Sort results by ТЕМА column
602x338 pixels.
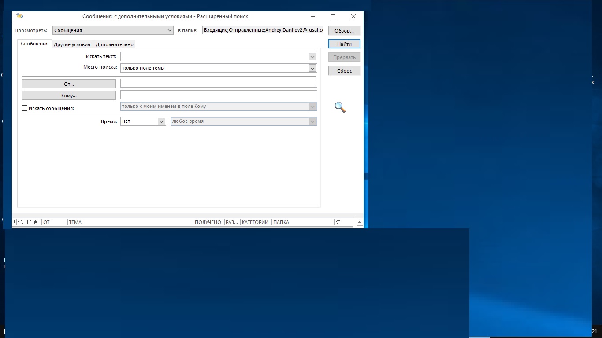(x=130, y=222)
